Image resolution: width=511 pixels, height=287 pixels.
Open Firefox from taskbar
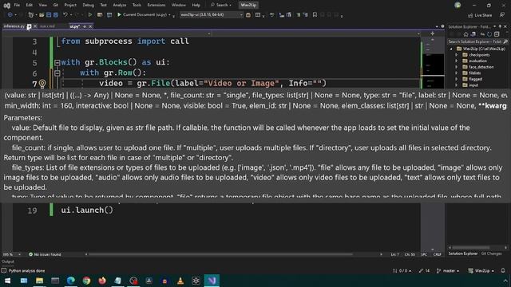[x=102, y=281]
